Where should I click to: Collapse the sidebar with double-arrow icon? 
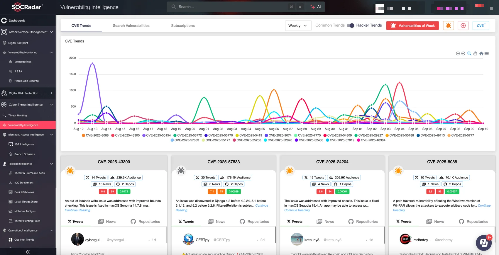pos(28,252)
